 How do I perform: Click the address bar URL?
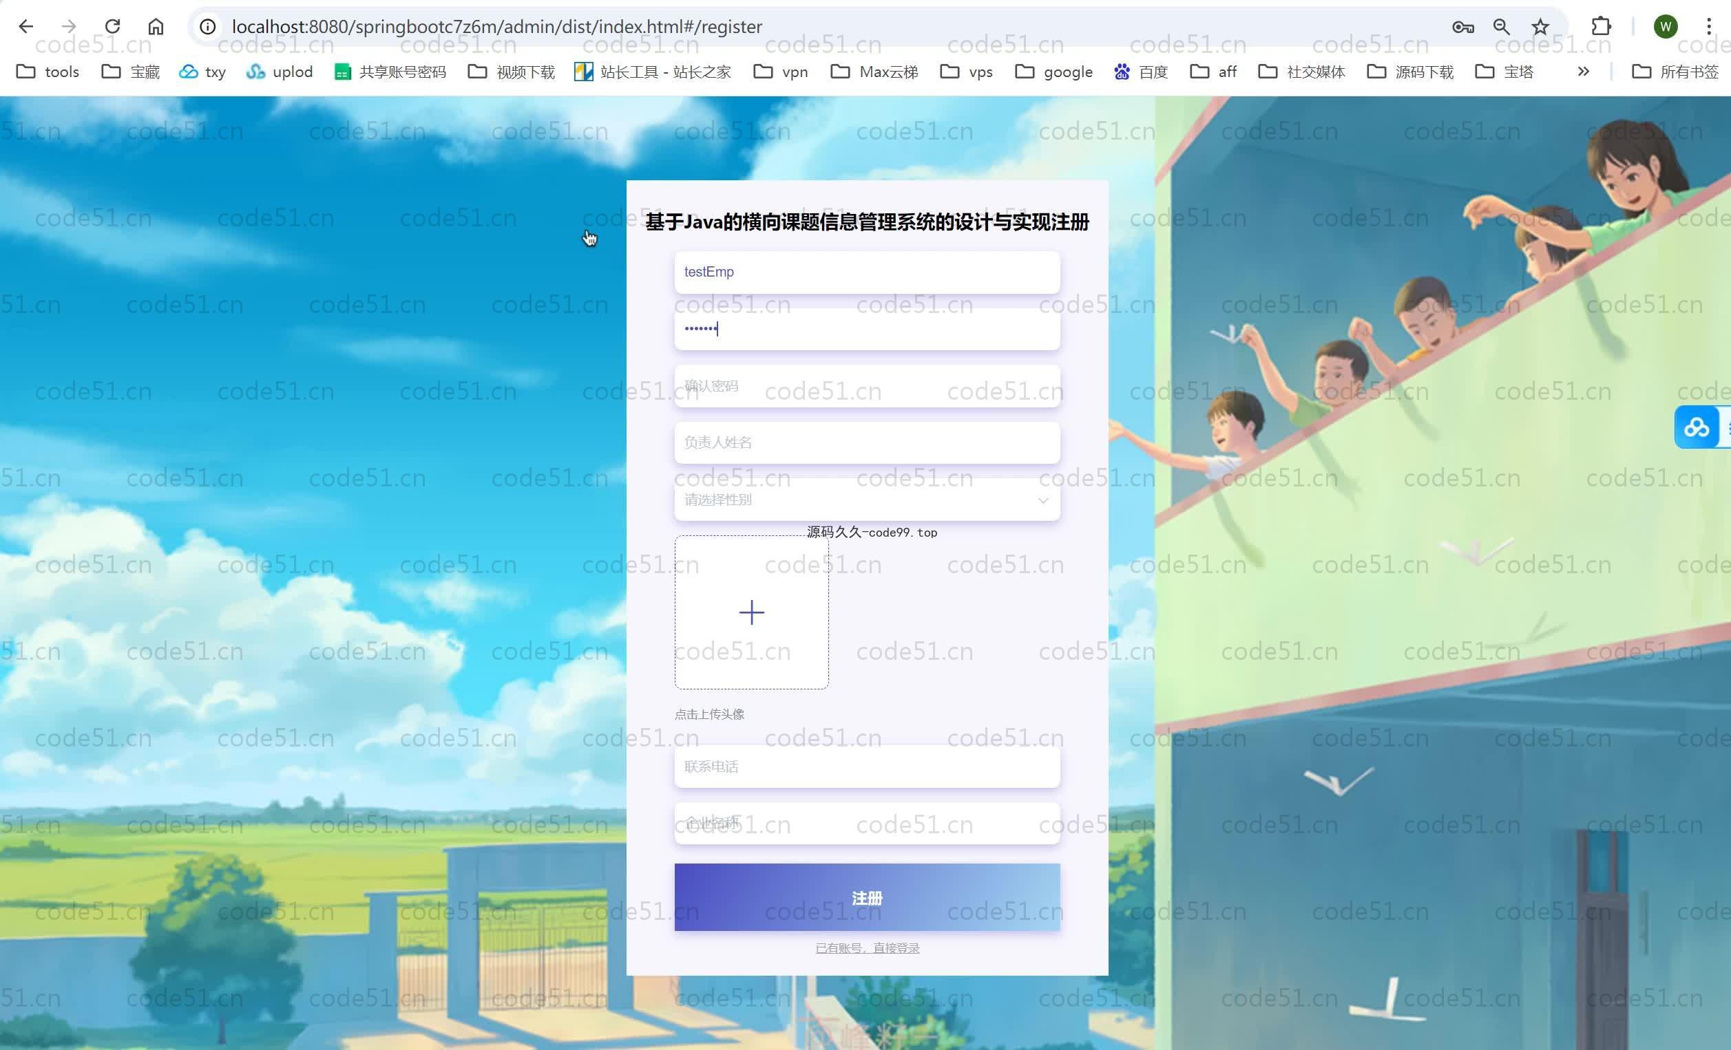click(x=496, y=27)
